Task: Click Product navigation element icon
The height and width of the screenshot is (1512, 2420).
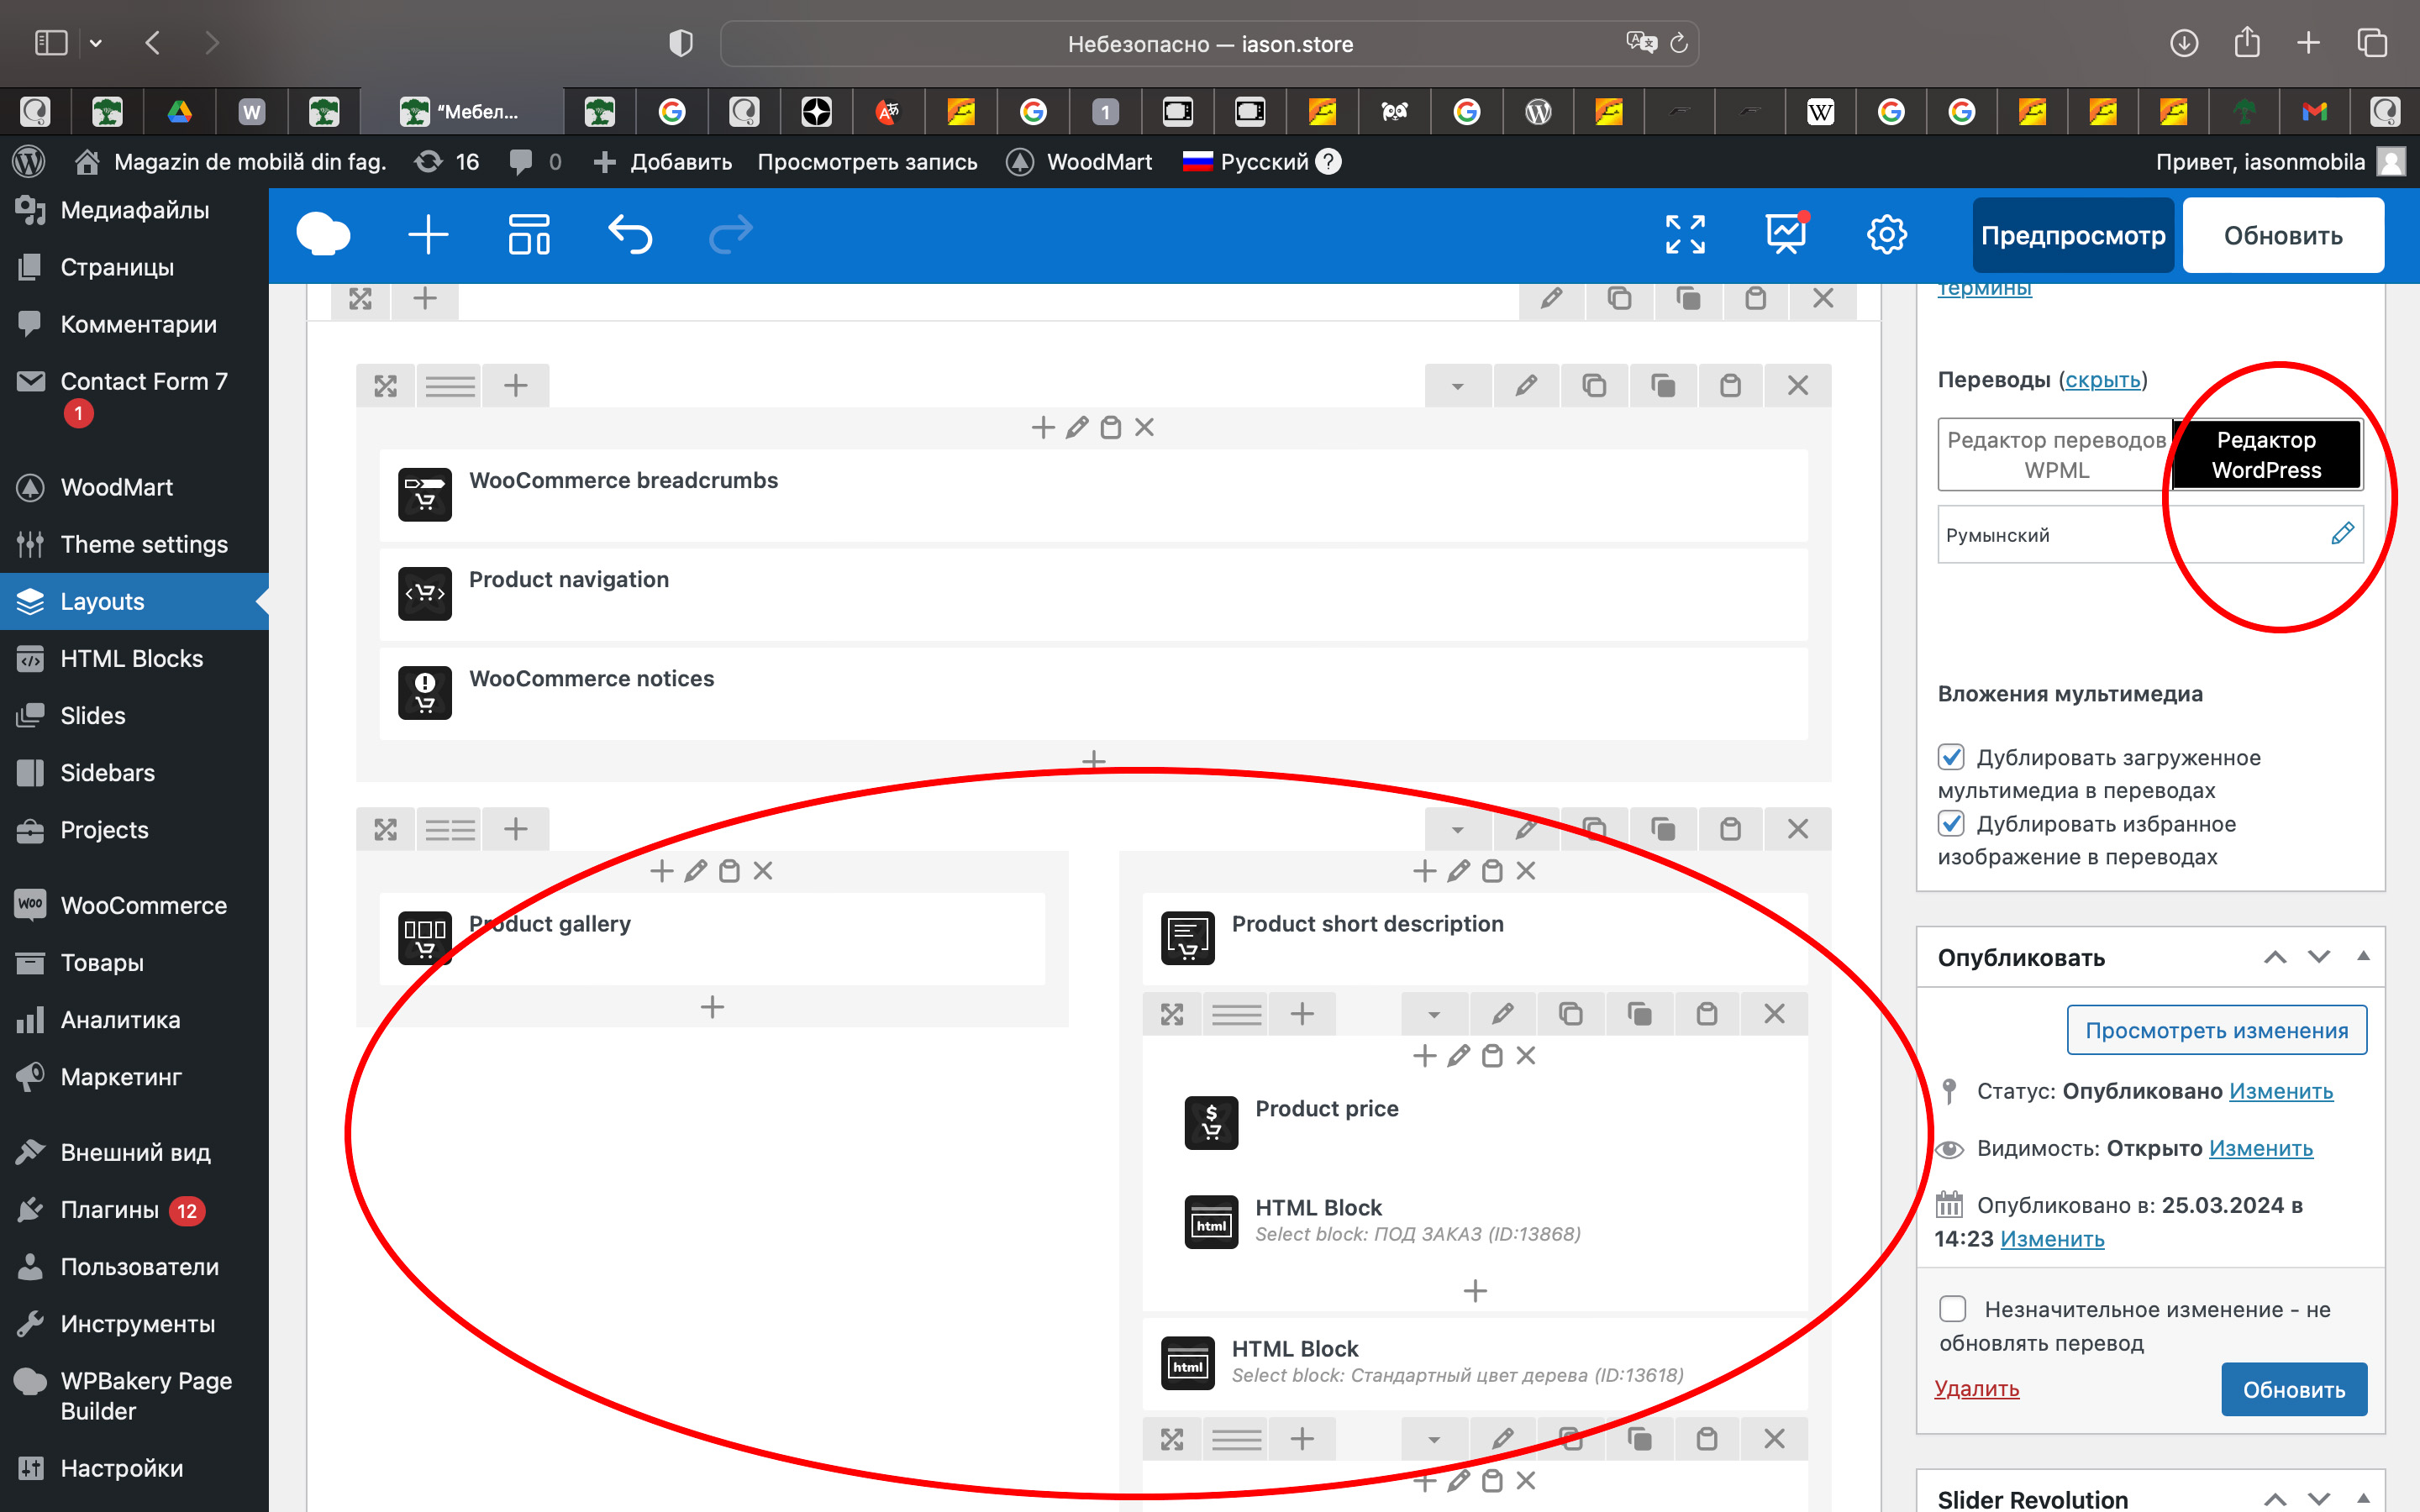Action: (425, 593)
